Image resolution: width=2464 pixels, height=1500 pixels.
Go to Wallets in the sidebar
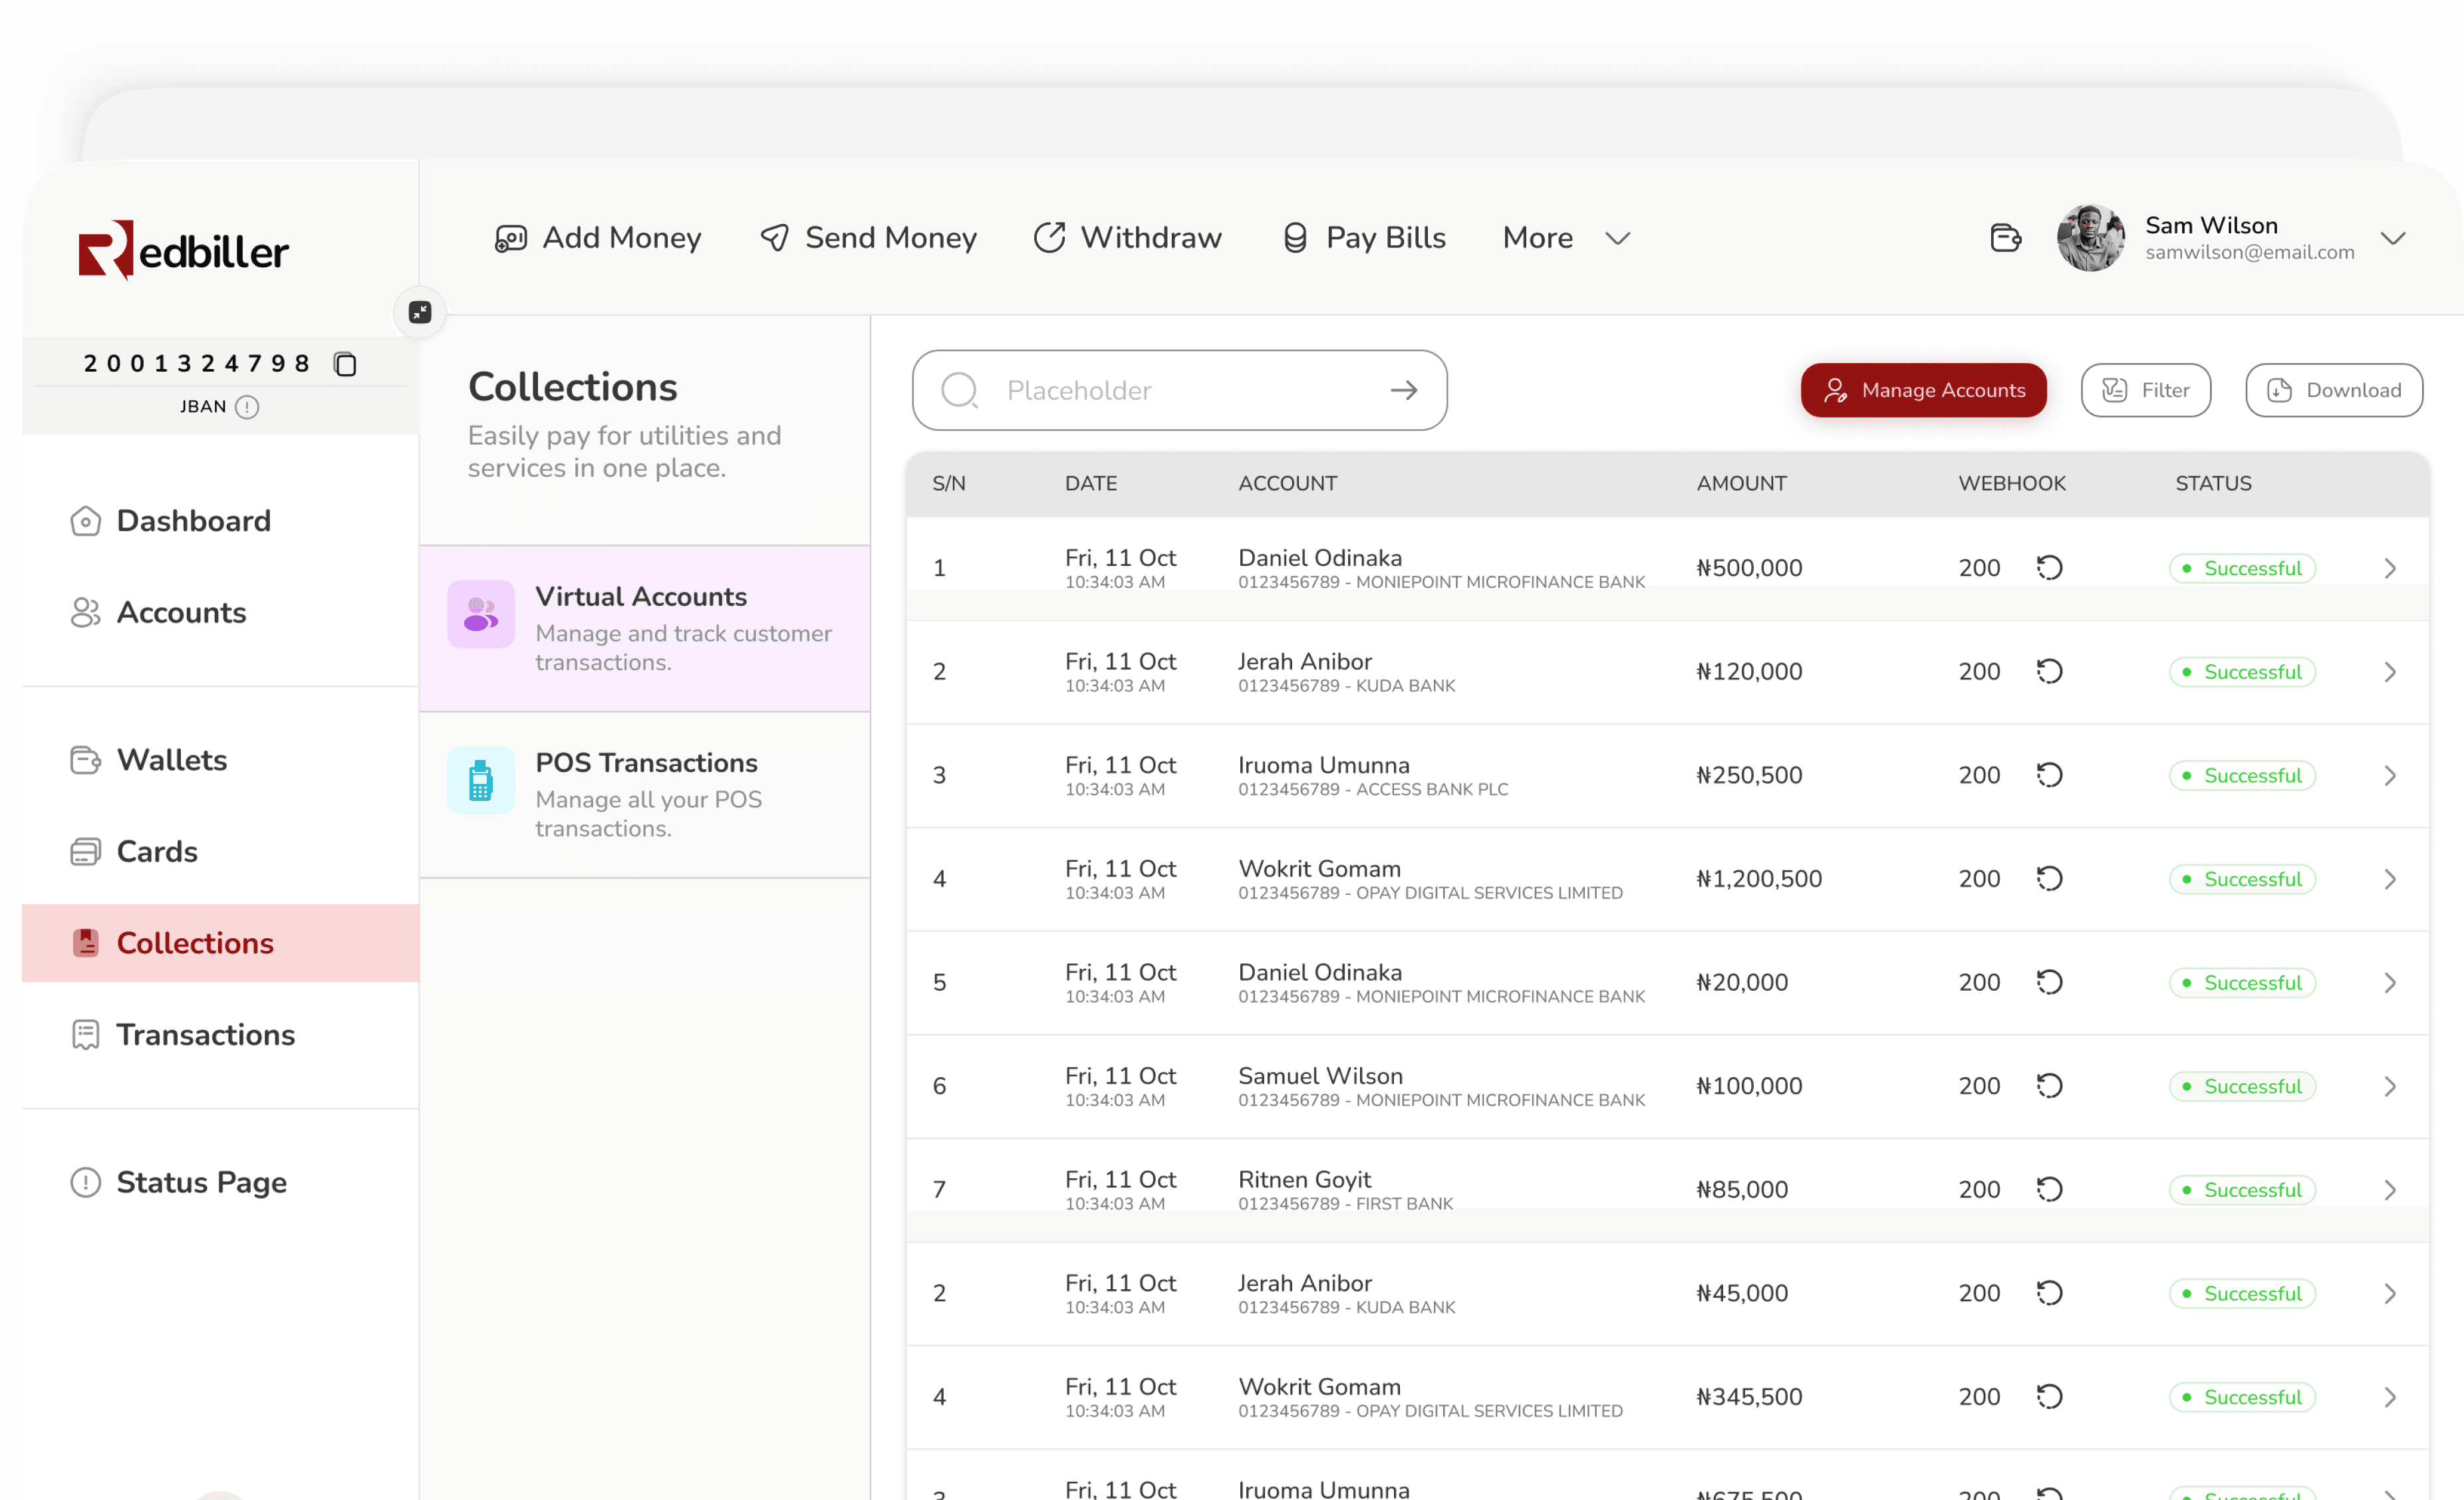pos(172,760)
